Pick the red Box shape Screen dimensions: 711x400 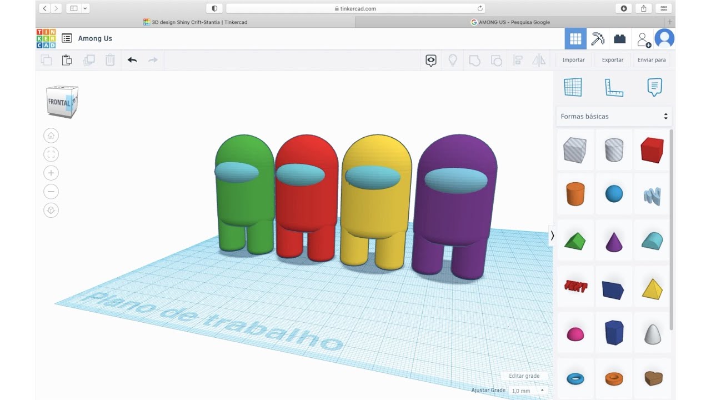point(652,150)
